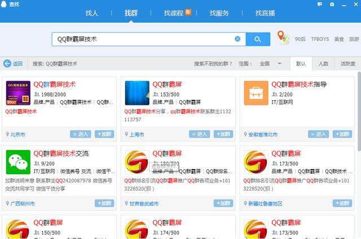Click the 北京市 location pin link
The height and width of the screenshot is (239, 361).
point(16,134)
